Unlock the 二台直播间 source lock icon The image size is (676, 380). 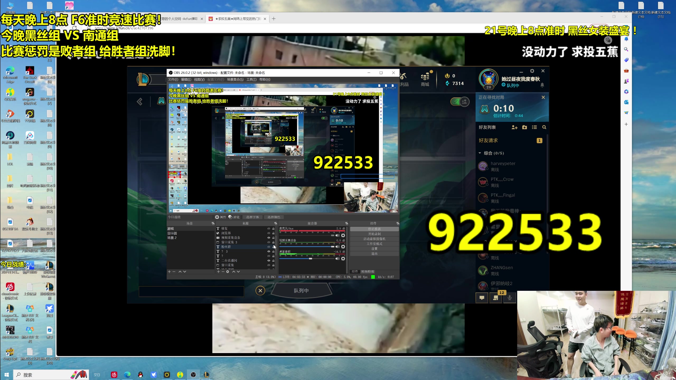[x=273, y=261]
